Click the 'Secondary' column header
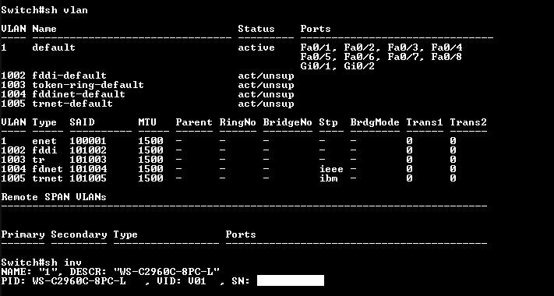Screen dimensions: 554x296 point(79,234)
